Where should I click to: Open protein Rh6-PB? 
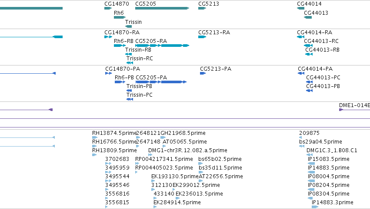click(x=124, y=78)
